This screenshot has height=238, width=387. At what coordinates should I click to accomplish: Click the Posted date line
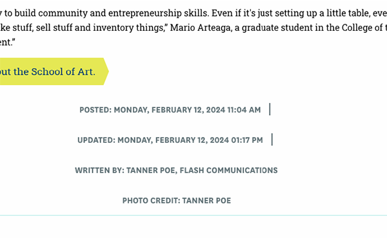click(170, 110)
